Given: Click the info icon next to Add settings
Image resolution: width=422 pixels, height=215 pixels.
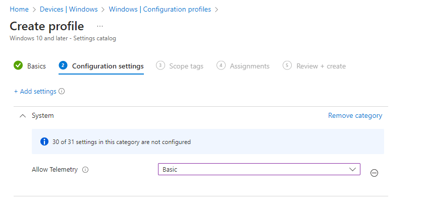Looking at the screenshot, I should point(62,92).
